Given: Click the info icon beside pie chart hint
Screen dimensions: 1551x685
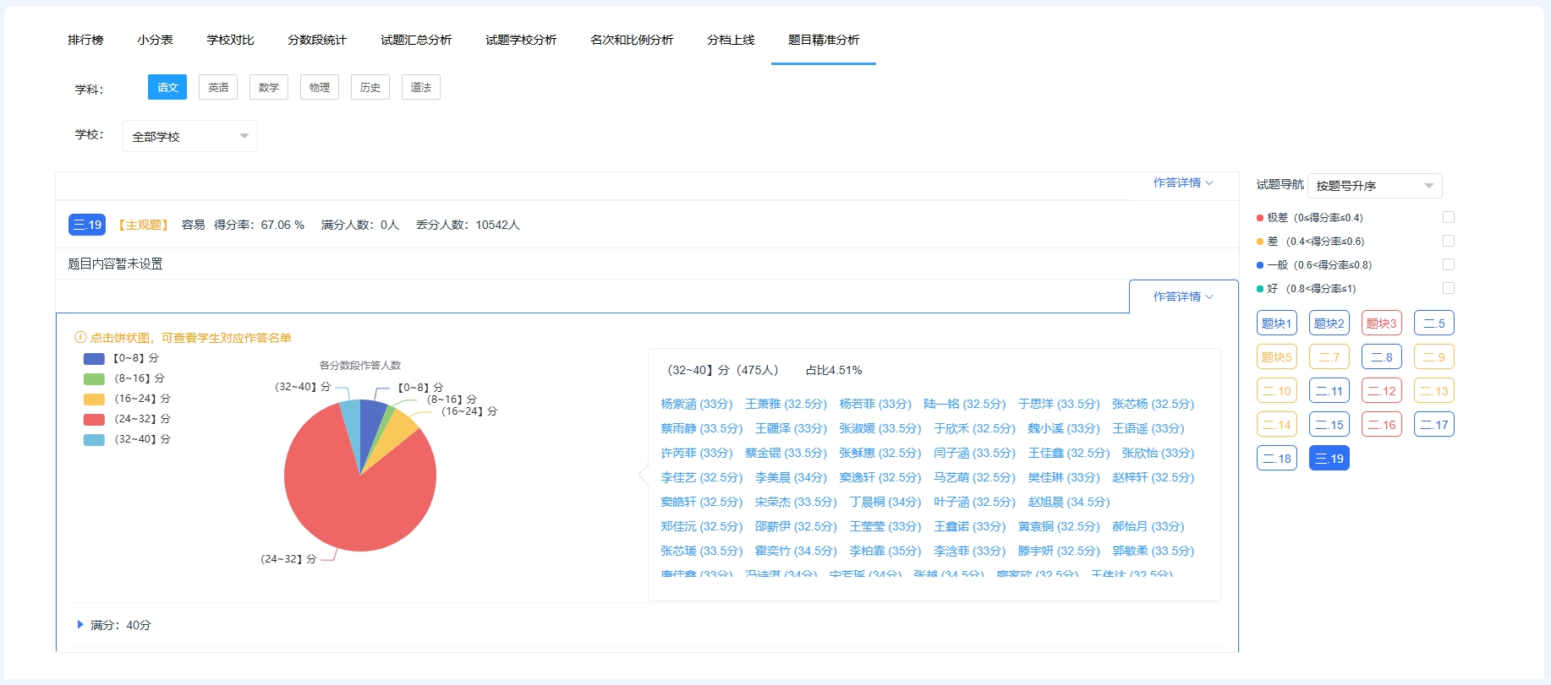Looking at the screenshot, I should point(80,337).
